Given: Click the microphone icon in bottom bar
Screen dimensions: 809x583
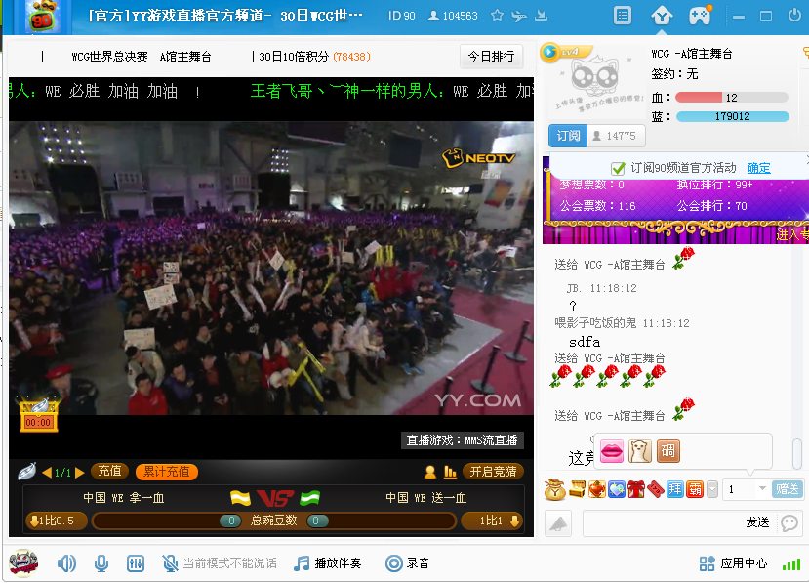Looking at the screenshot, I should tap(101, 563).
